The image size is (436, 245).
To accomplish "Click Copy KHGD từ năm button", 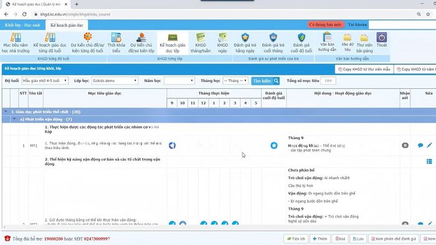I will (416, 69).
